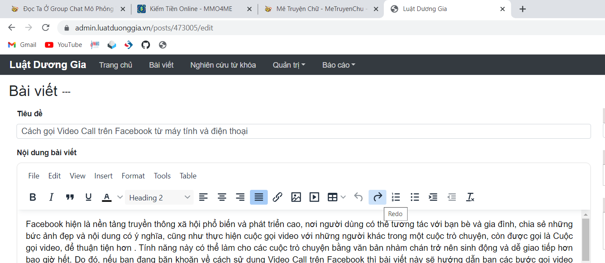
Task: Open the Gmail bookmark
Action: (x=22, y=45)
